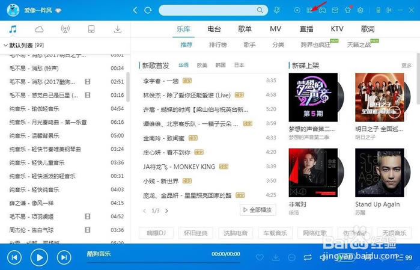Open the message envelope icon
This screenshot has height=270, width=420.
335,10
